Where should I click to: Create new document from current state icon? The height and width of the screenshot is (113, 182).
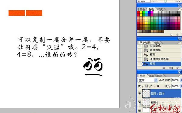164,68
